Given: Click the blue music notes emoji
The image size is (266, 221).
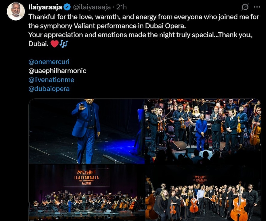Looking at the screenshot, I should 63,44.
